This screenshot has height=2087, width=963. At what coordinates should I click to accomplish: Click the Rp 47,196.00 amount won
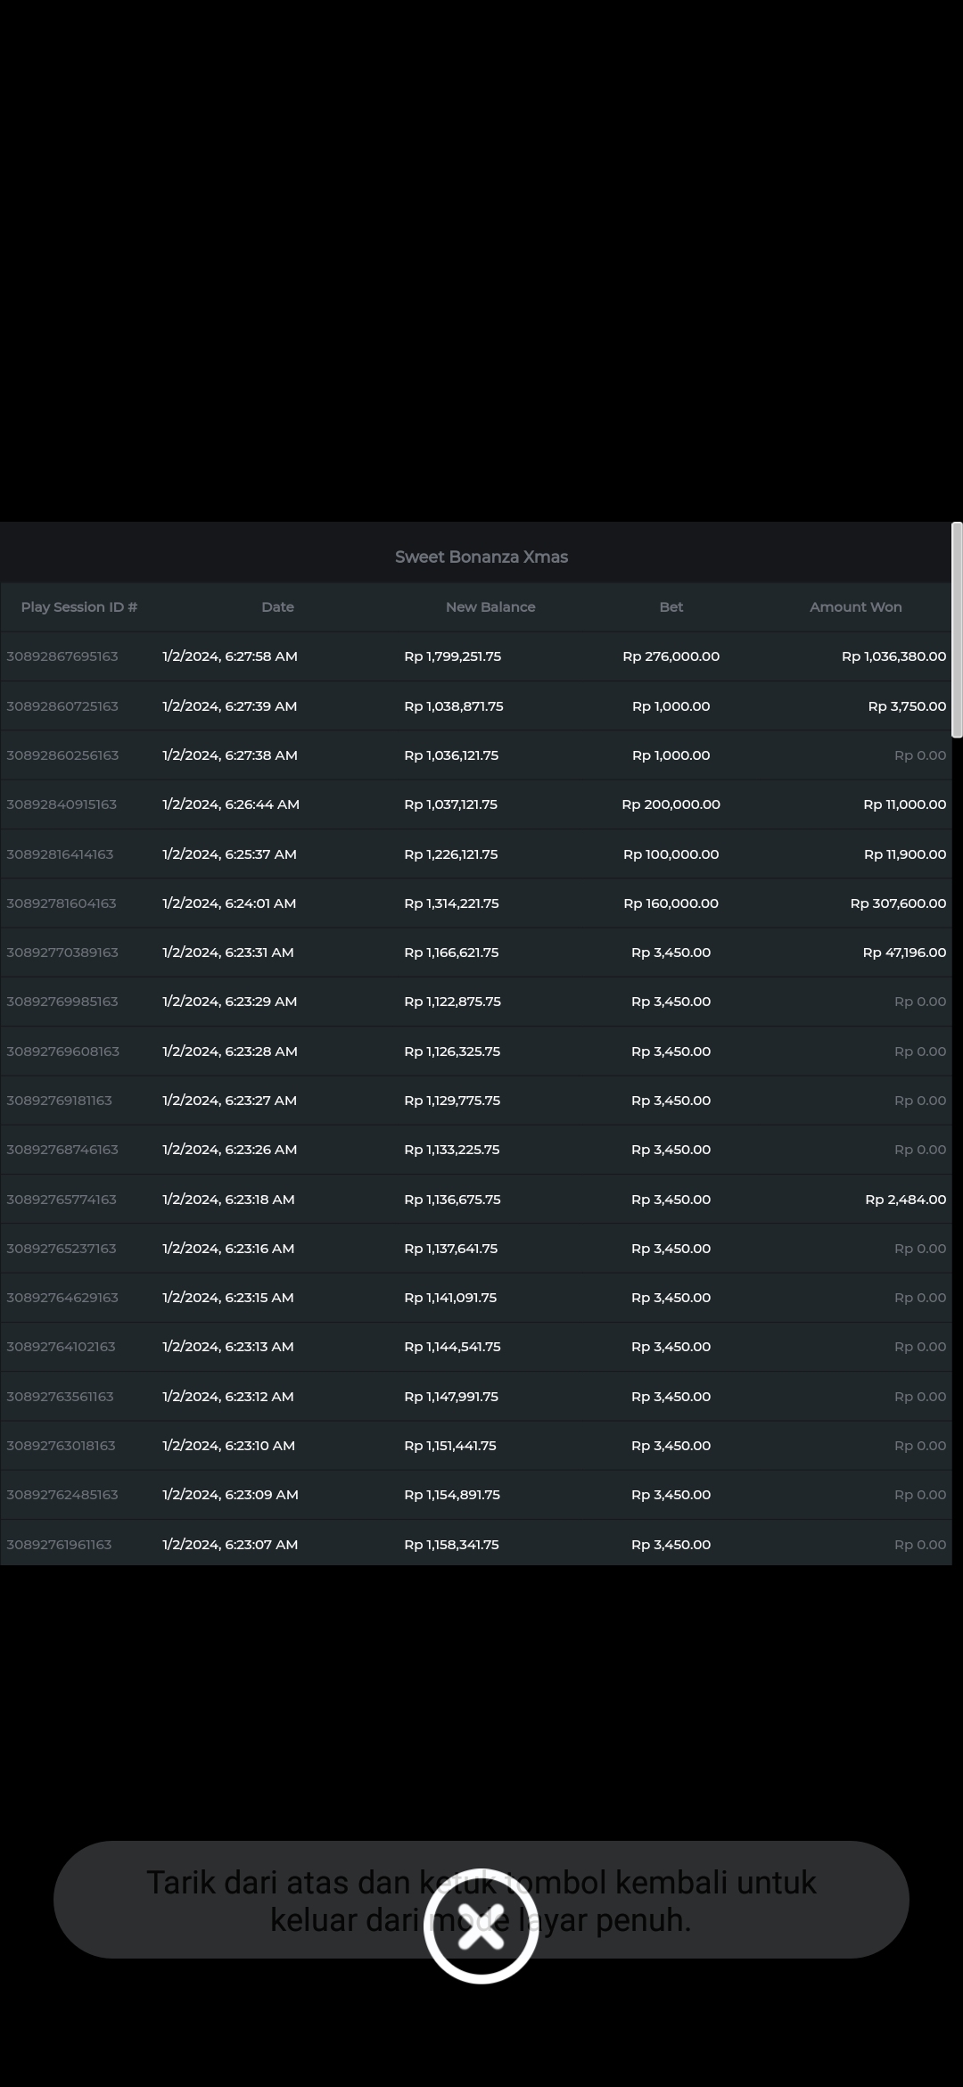[904, 953]
